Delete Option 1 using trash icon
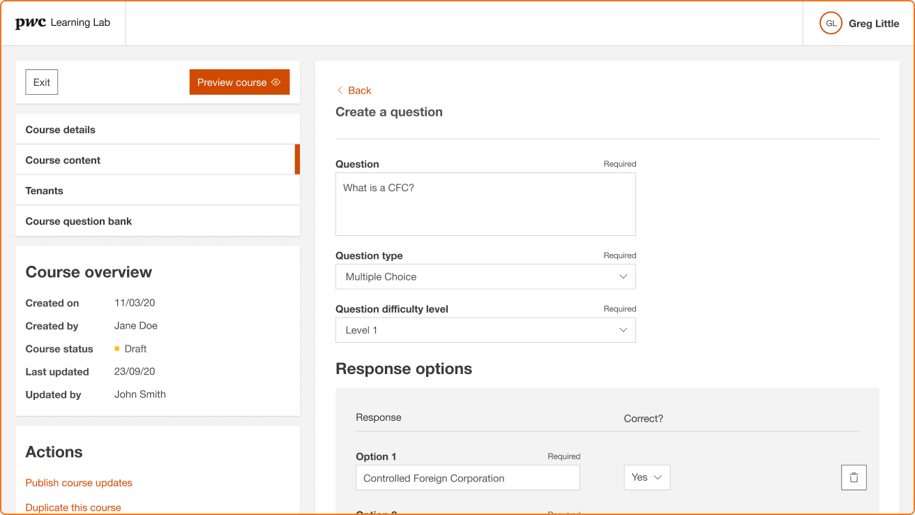Image resolution: width=915 pixels, height=515 pixels. pyautogui.click(x=854, y=478)
